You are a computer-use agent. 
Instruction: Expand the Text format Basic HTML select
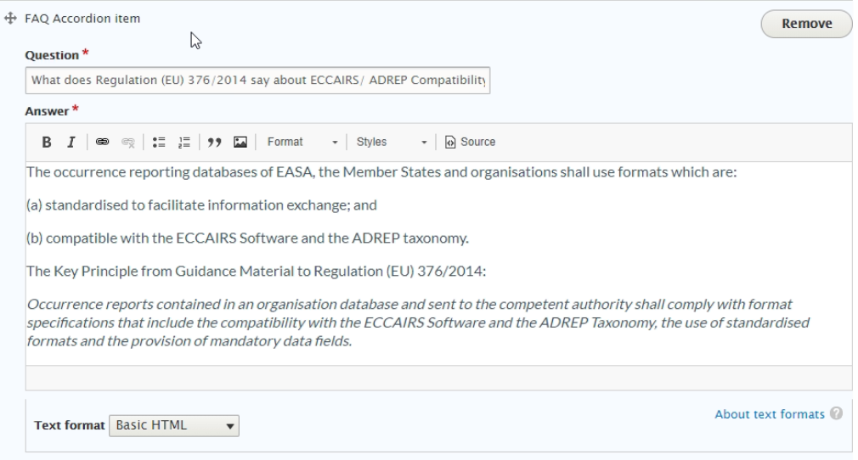(x=174, y=425)
